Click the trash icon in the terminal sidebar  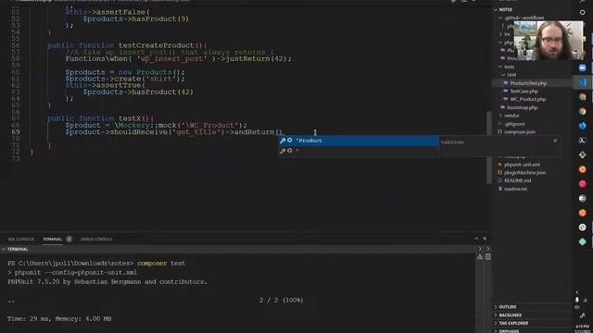point(488,257)
